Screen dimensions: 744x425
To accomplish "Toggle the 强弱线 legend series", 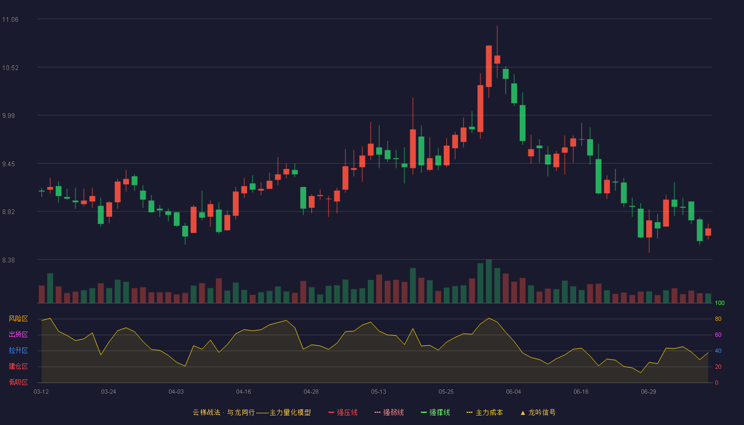I will [389, 412].
